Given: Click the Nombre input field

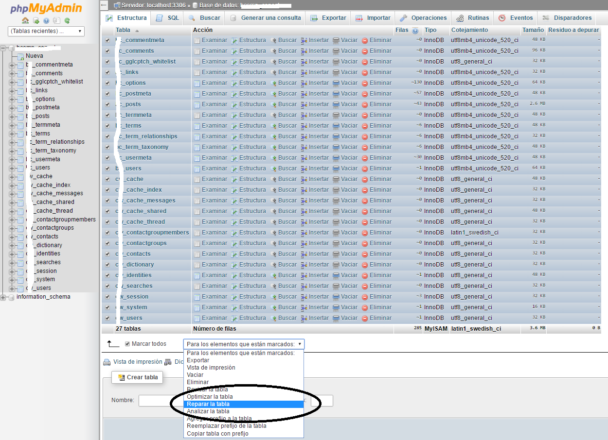Looking at the screenshot, I should pyautogui.click(x=161, y=401).
